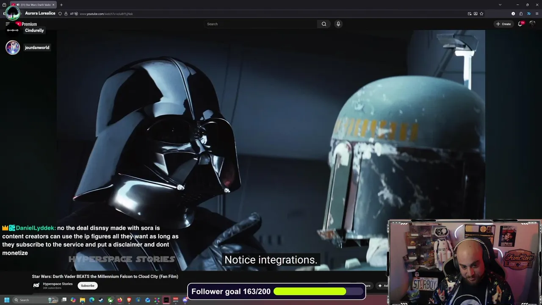The image size is (542, 305).
Task: Click the browser address bar URL
Action: [106, 14]
